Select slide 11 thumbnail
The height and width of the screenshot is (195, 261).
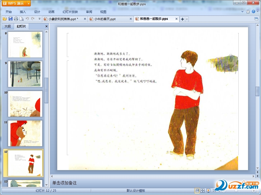tap(25, 133)
